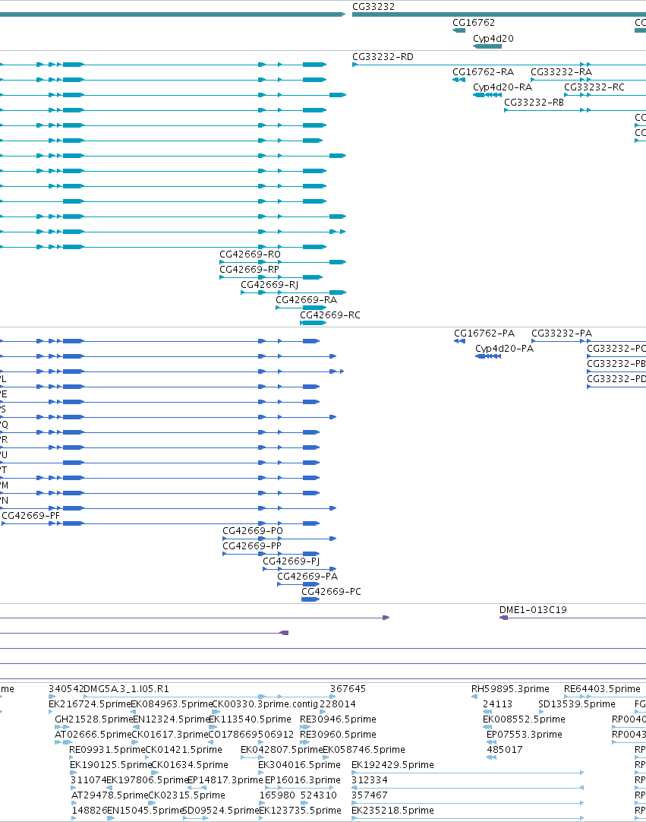
Task: Select the 485017 feature label
Action: point(505,750)
